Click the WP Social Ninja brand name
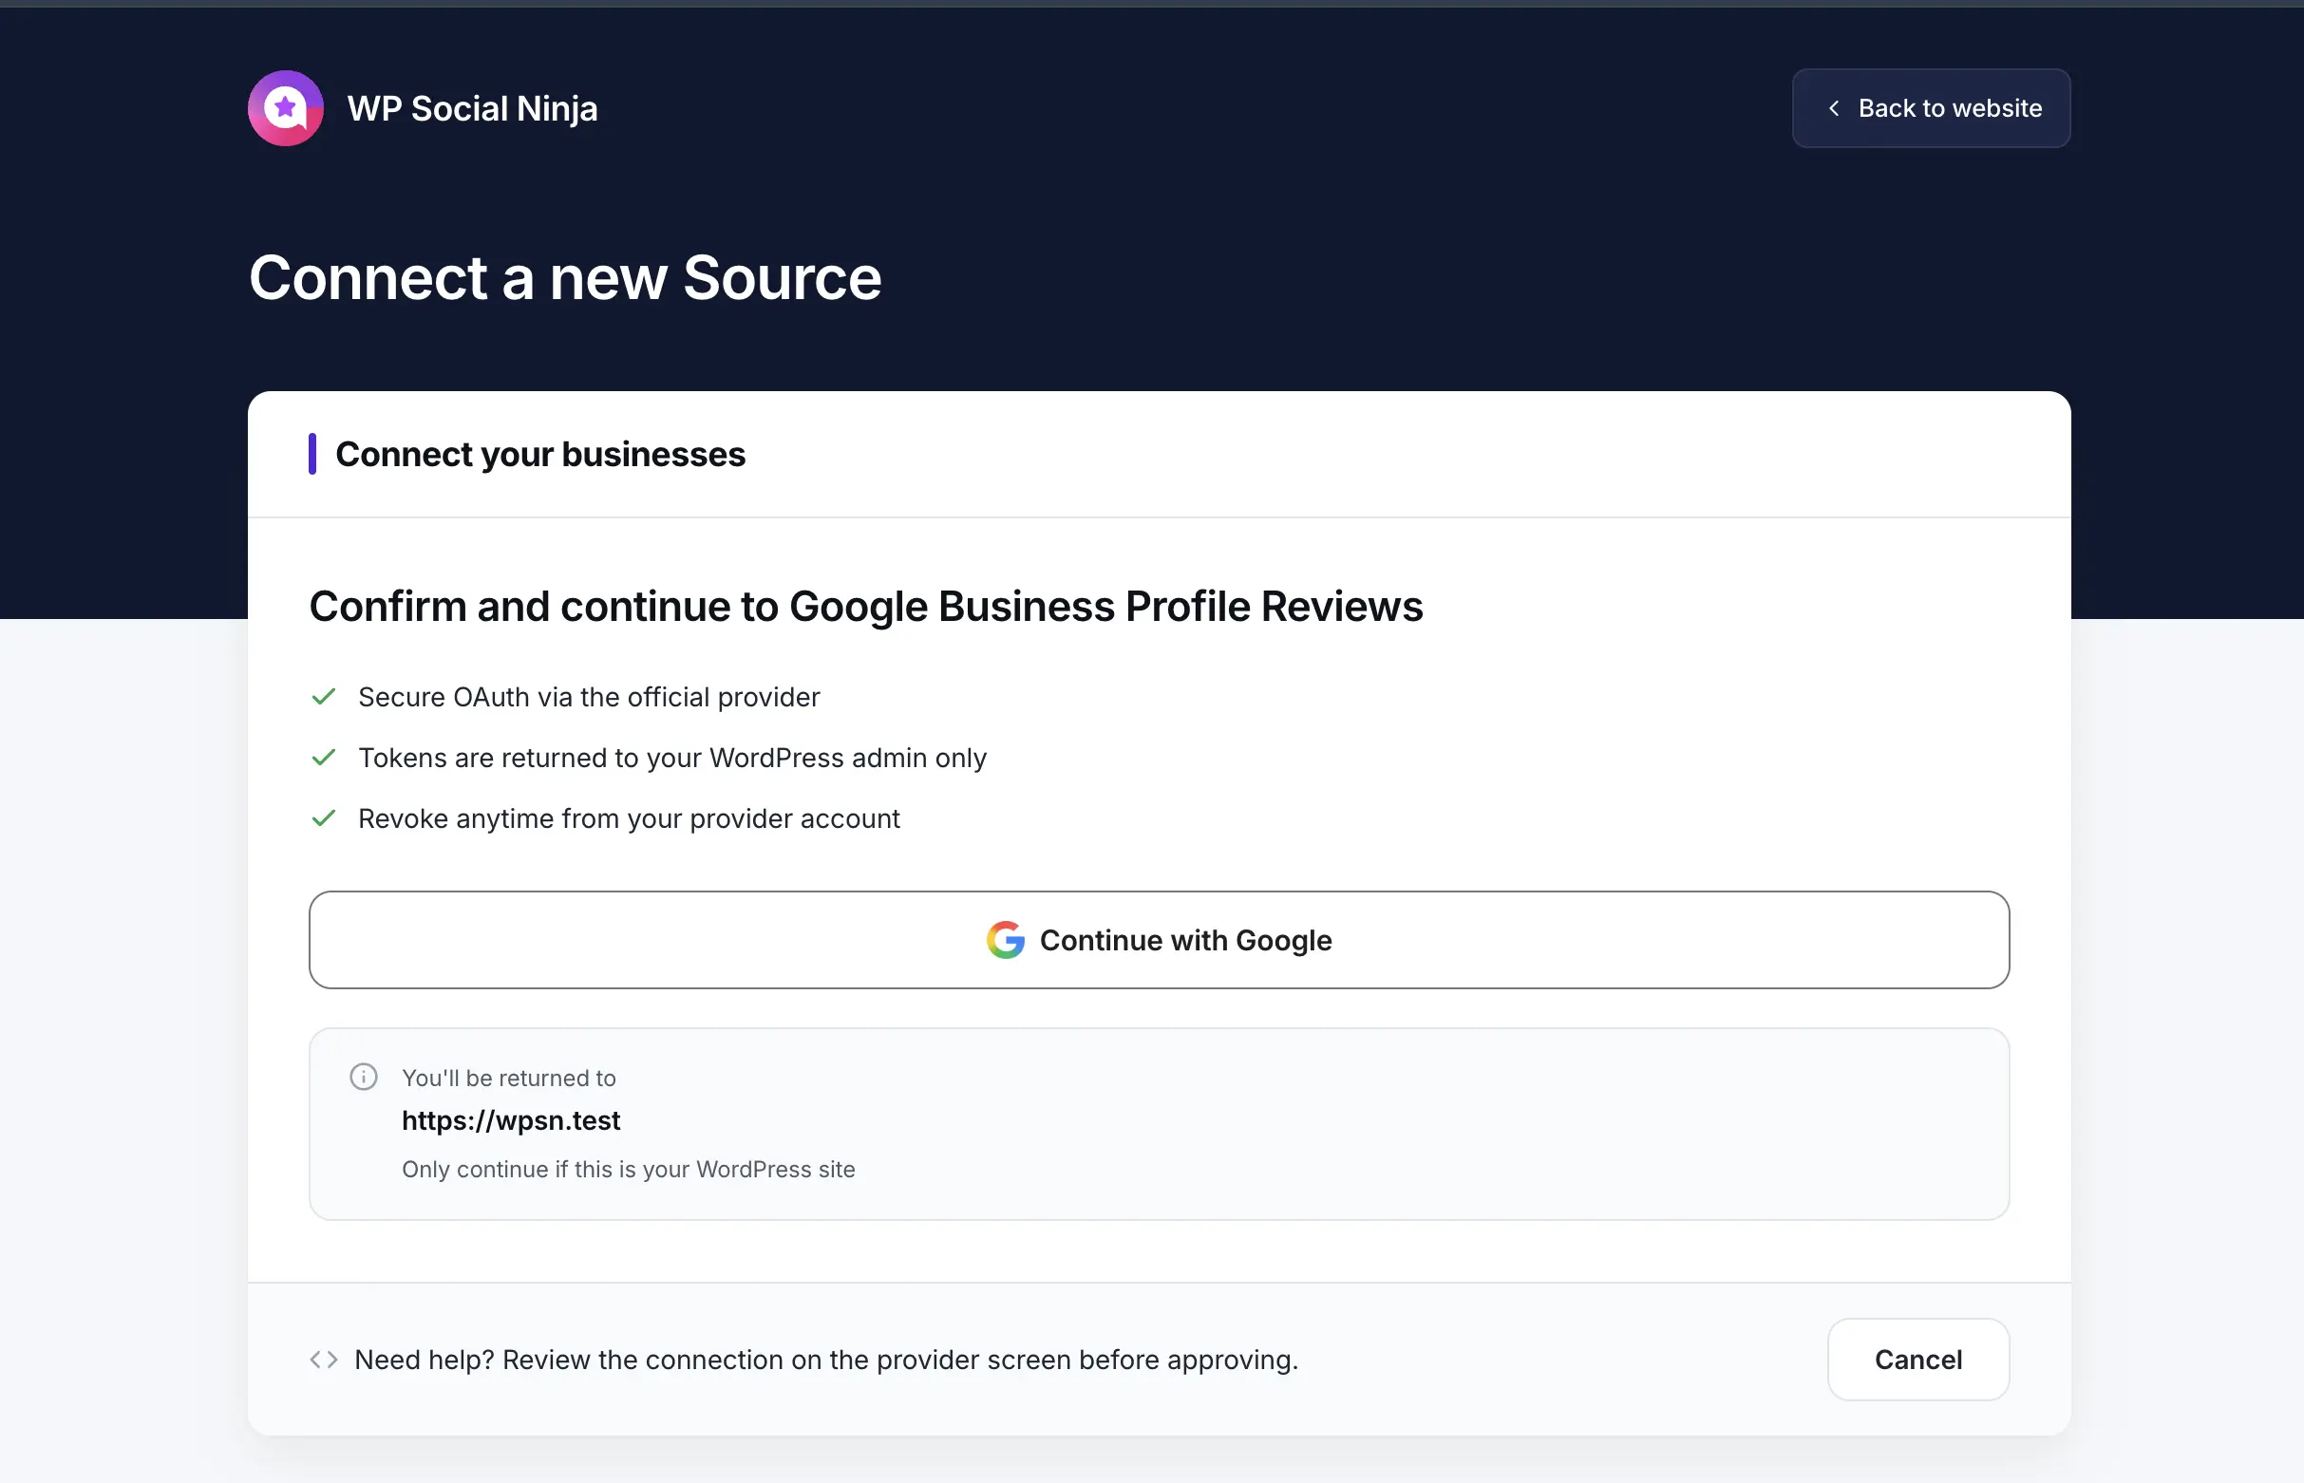 coord(472,109)
